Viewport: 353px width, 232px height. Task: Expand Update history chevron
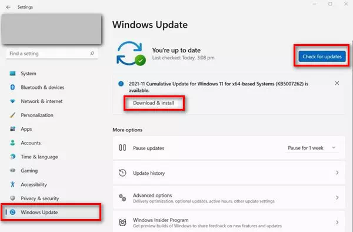(x=337, y=173)
